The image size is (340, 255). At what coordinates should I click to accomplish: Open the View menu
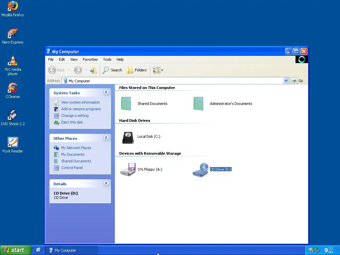(x=74, y=59)
